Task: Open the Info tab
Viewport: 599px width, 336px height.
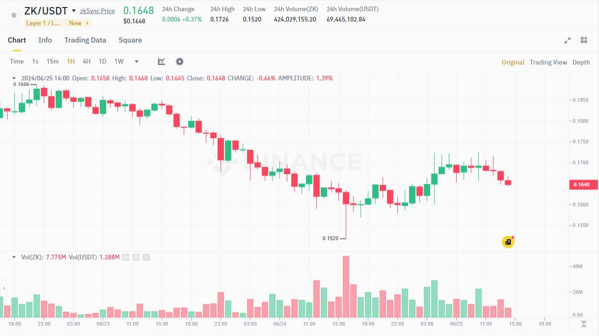Action: (x=45, y=40)
